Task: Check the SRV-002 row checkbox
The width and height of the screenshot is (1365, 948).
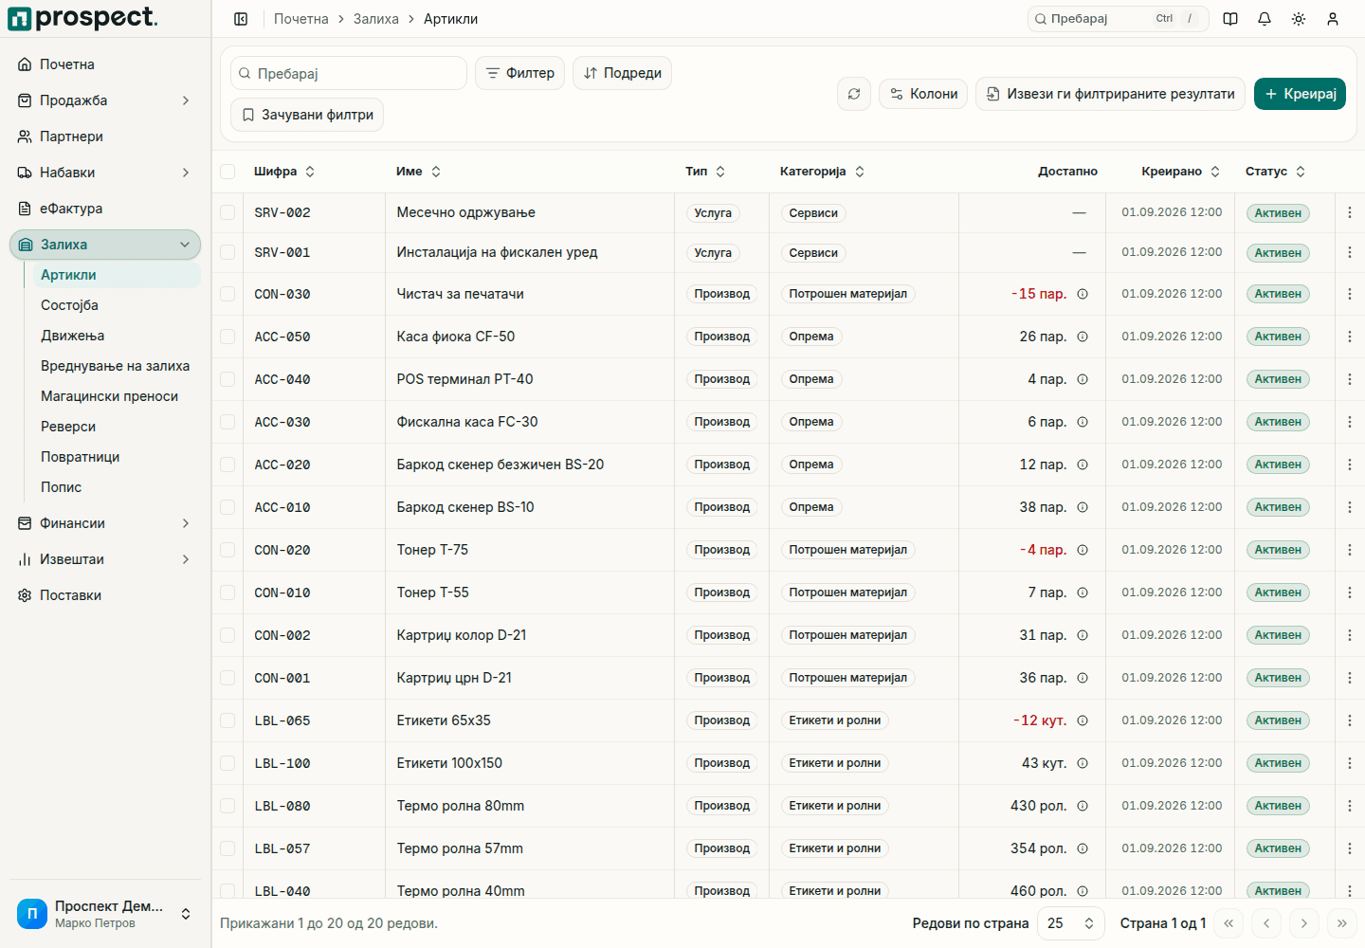Action: pyautogui.click(x=227, y=212)
